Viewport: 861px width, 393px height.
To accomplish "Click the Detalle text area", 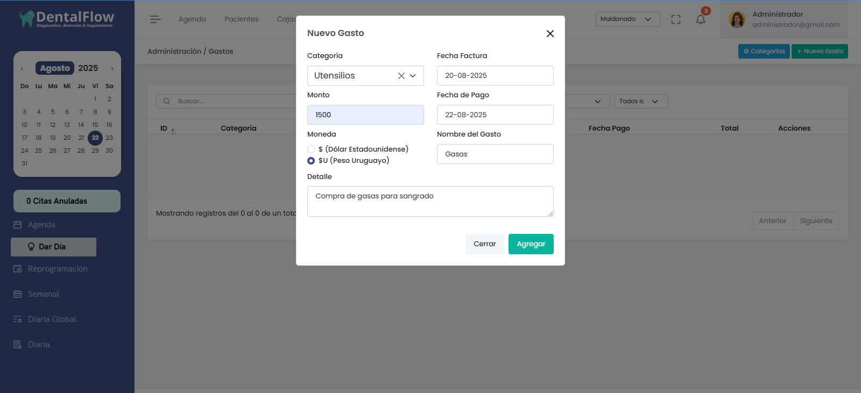I will point(430,201).
